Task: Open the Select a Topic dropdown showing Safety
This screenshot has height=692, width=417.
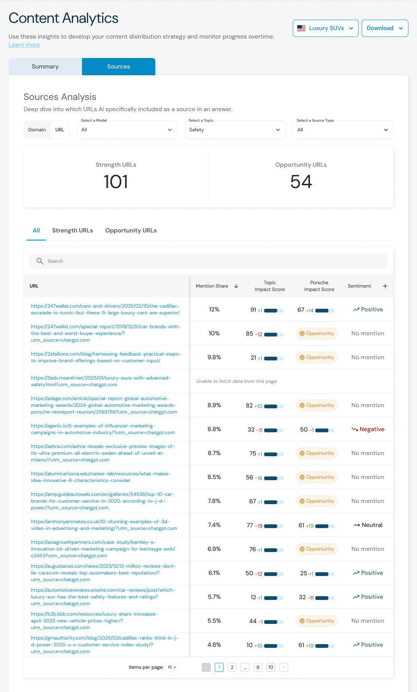Action: click(235, 130)
